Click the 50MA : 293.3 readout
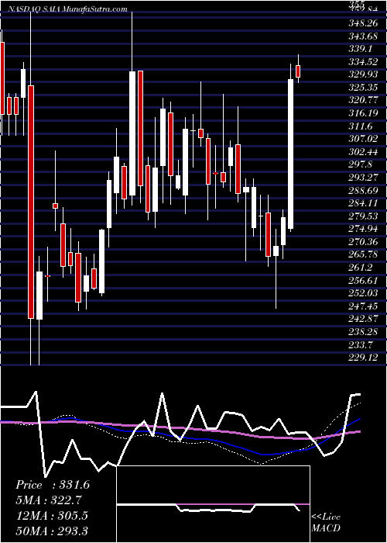Screen dimensions: 387x543 (x=52, y=531)
